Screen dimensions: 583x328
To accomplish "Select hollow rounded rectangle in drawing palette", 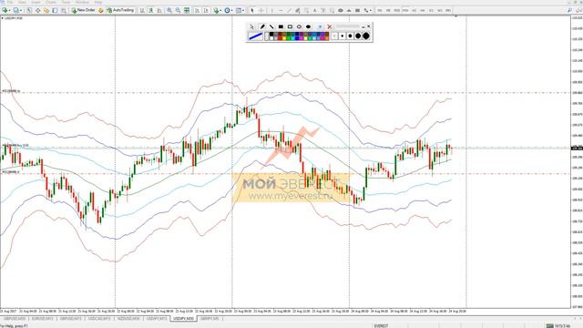I will click(x=290, y=26).
